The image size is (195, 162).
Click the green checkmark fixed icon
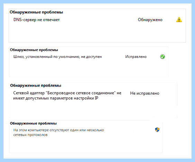point(162,57)
